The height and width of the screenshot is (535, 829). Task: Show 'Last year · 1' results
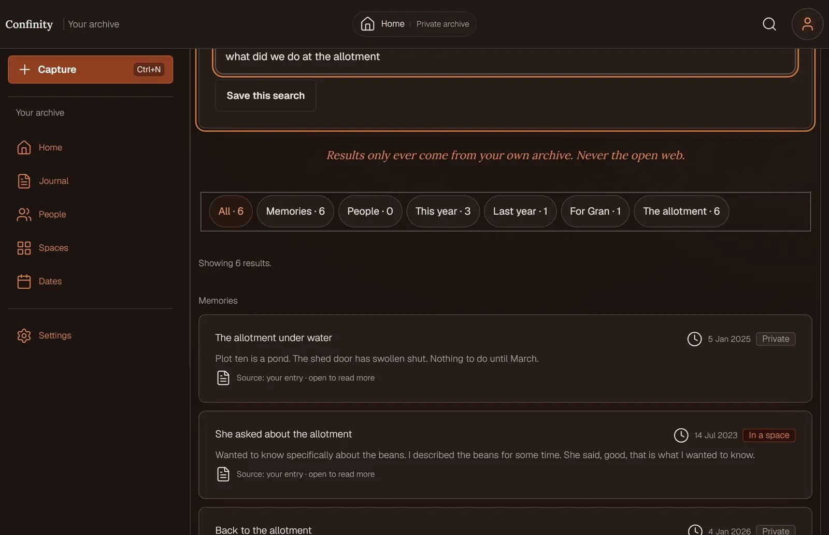coord(520,211)
